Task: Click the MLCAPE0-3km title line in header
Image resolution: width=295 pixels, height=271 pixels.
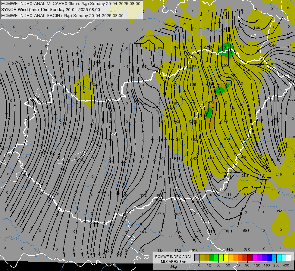Action: 71,4
